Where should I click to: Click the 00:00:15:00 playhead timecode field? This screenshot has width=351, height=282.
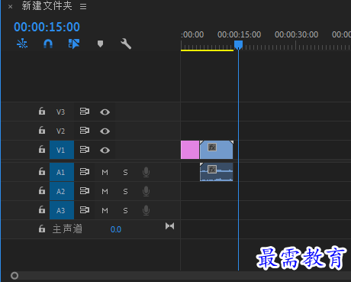click(47, 27)
